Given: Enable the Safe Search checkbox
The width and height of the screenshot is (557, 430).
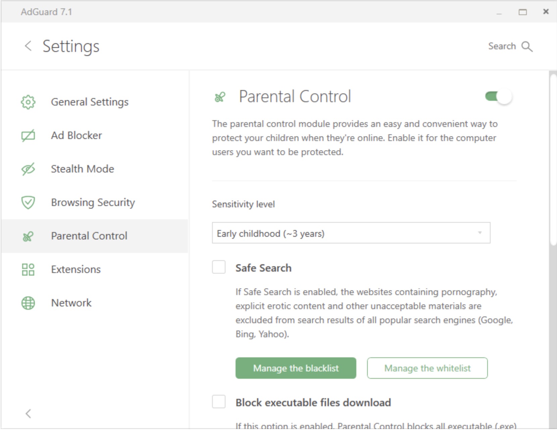Looking at the screenshot, I should tap(219, 267).
